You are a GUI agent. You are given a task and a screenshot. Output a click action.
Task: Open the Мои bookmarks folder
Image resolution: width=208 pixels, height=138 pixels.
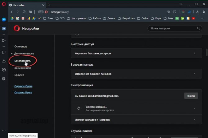click(x=168, y=18)
